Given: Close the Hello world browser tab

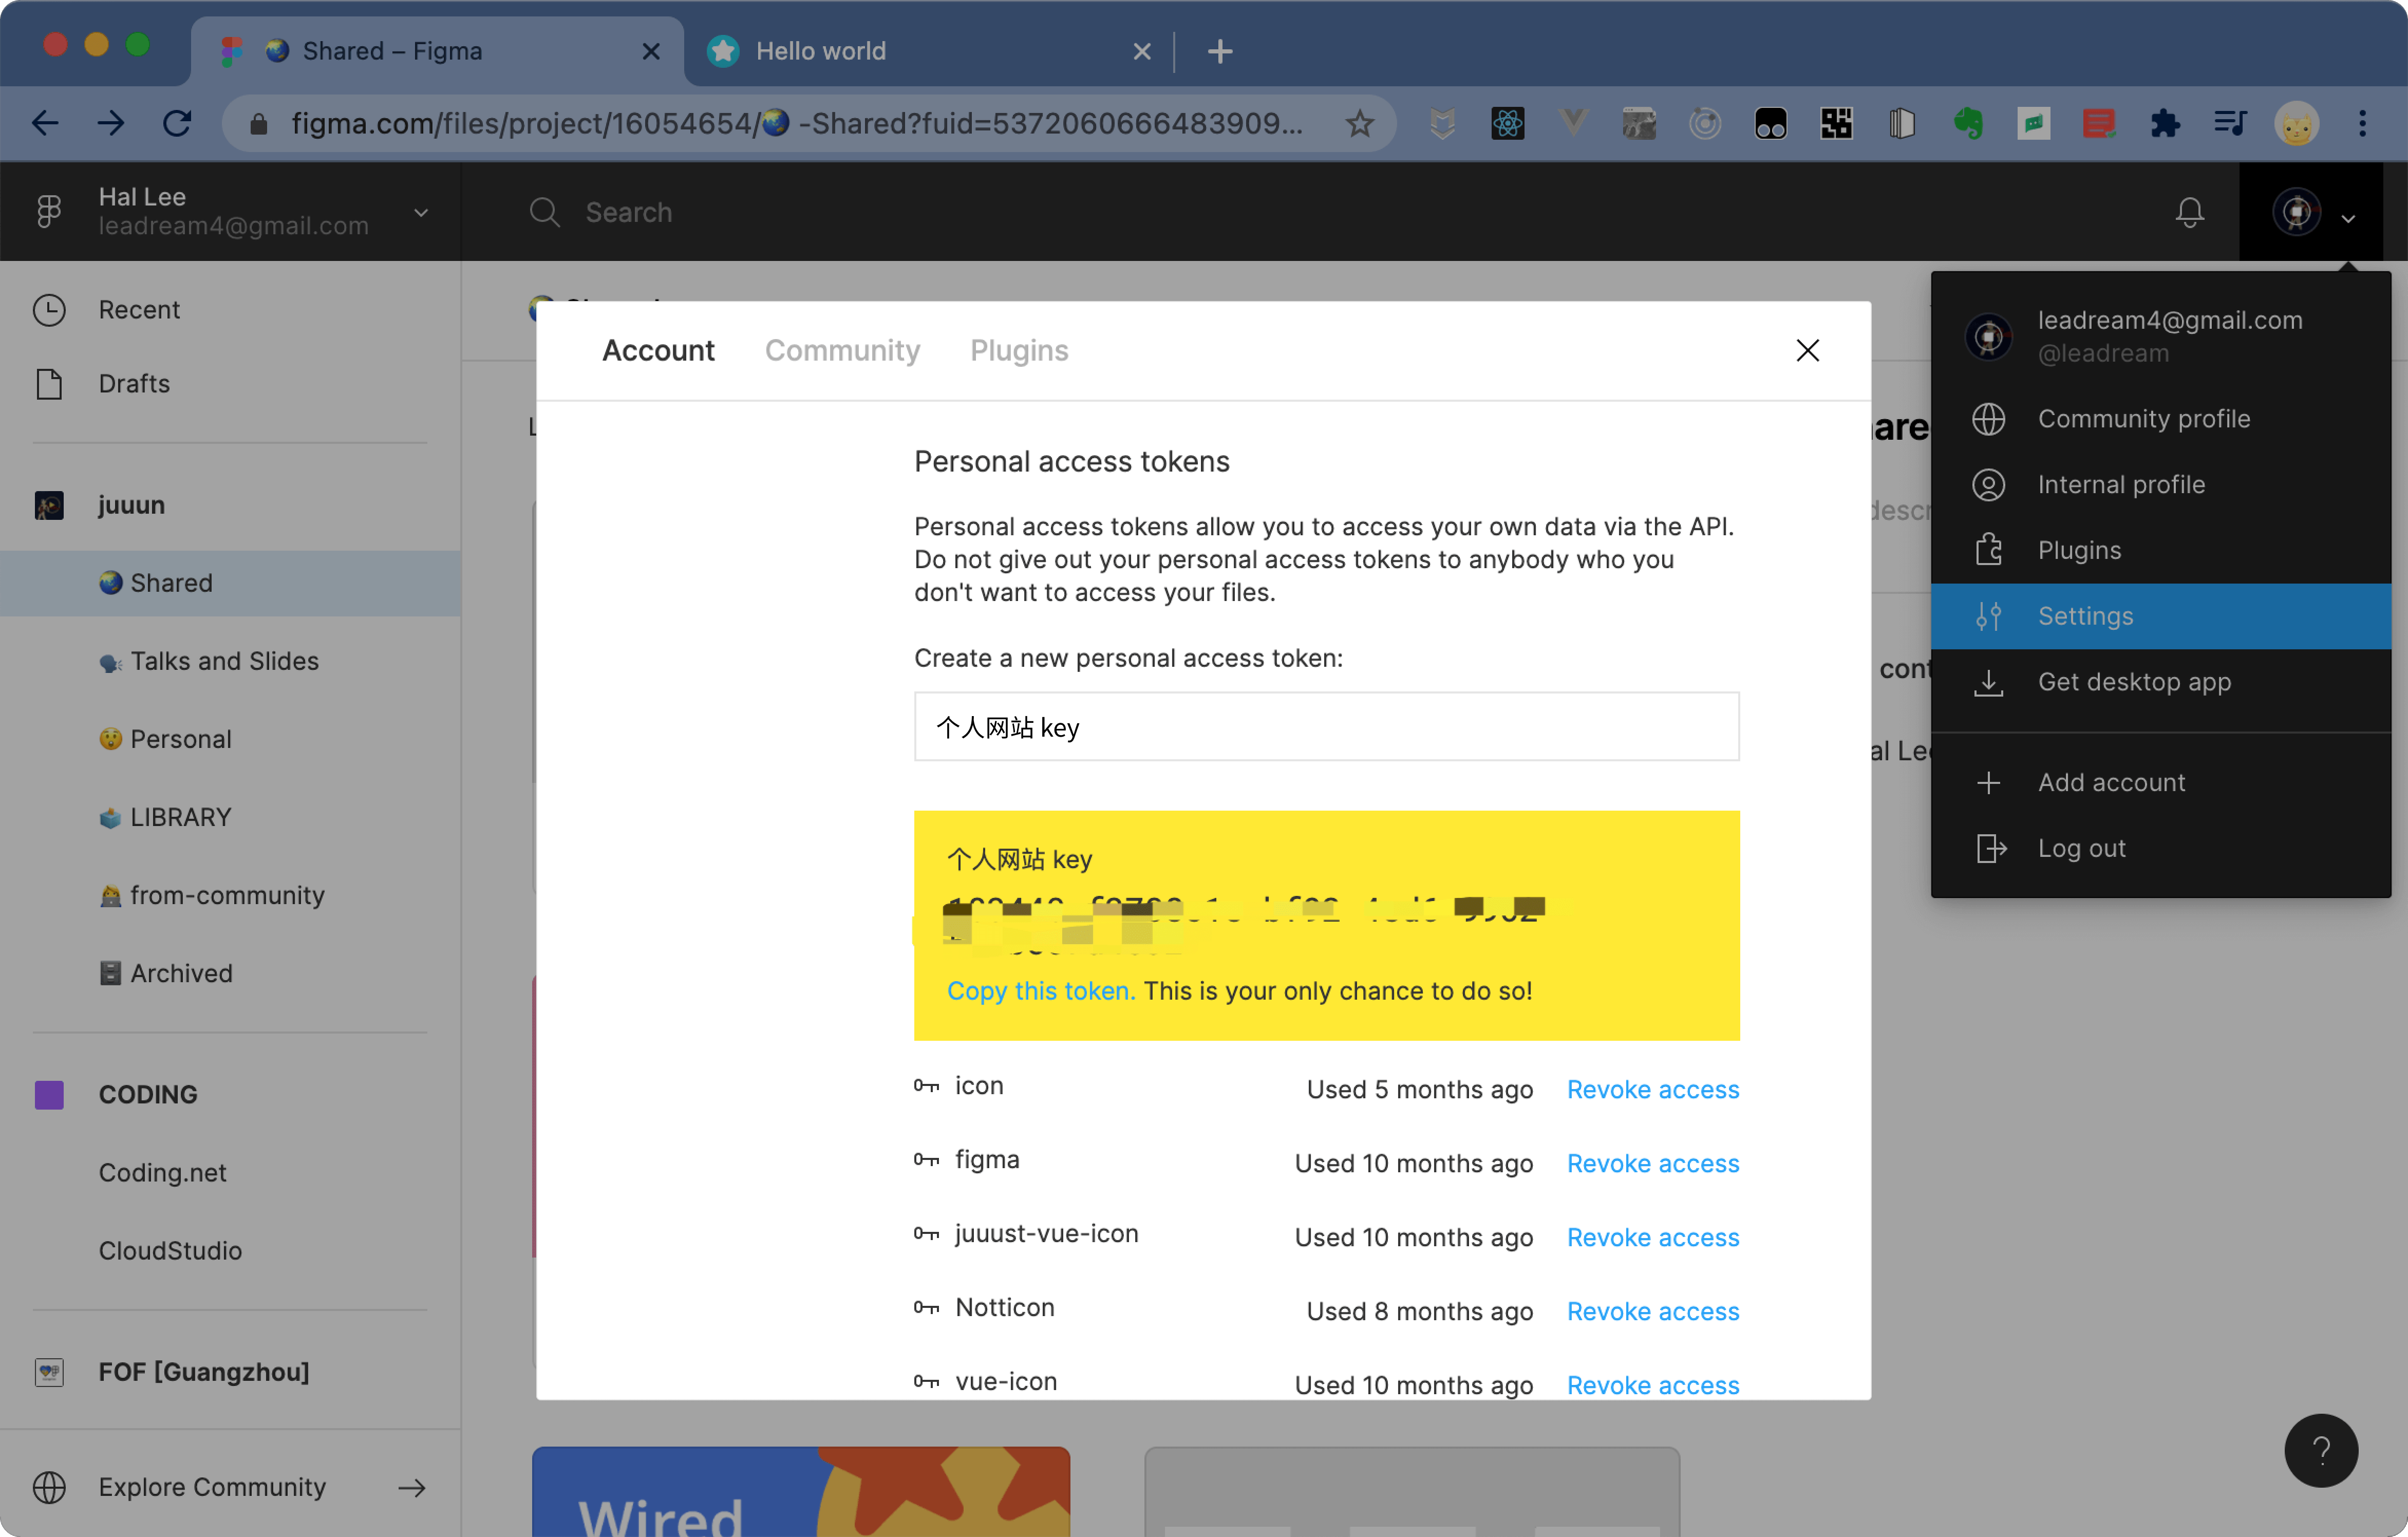Looking at the screenshot, I should 1141,51.
